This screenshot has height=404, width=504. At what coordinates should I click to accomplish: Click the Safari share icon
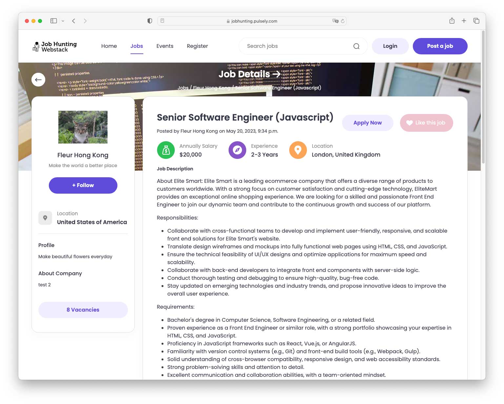(x=452, y=21)
